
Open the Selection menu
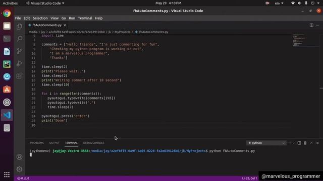pos(40,18)
